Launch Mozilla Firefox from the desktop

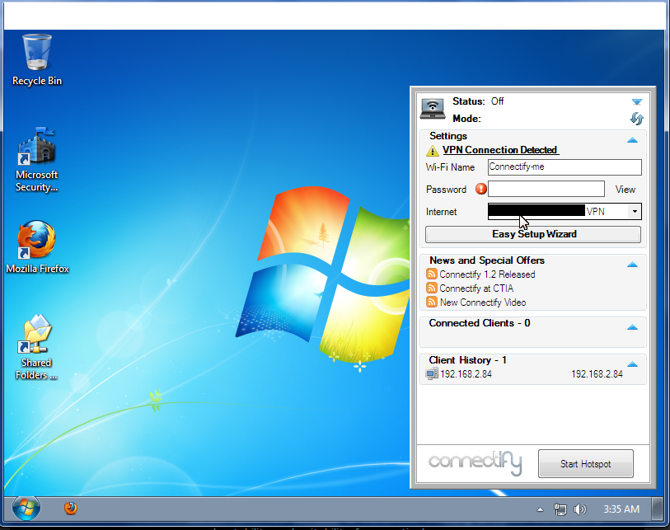click(x=37, y=246)
